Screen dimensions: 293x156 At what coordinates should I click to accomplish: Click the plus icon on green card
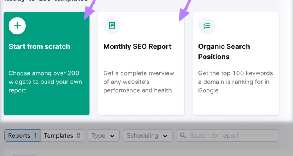17,26
